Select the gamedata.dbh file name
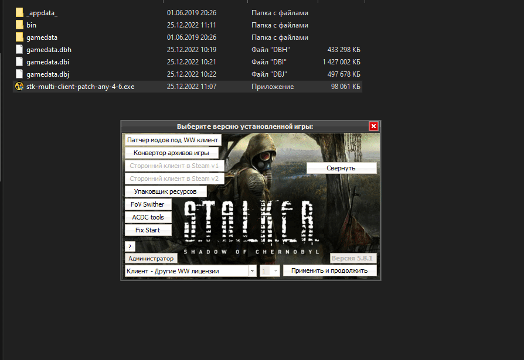The height and width of the screenshot is (360, 524). tap(49, 50)
